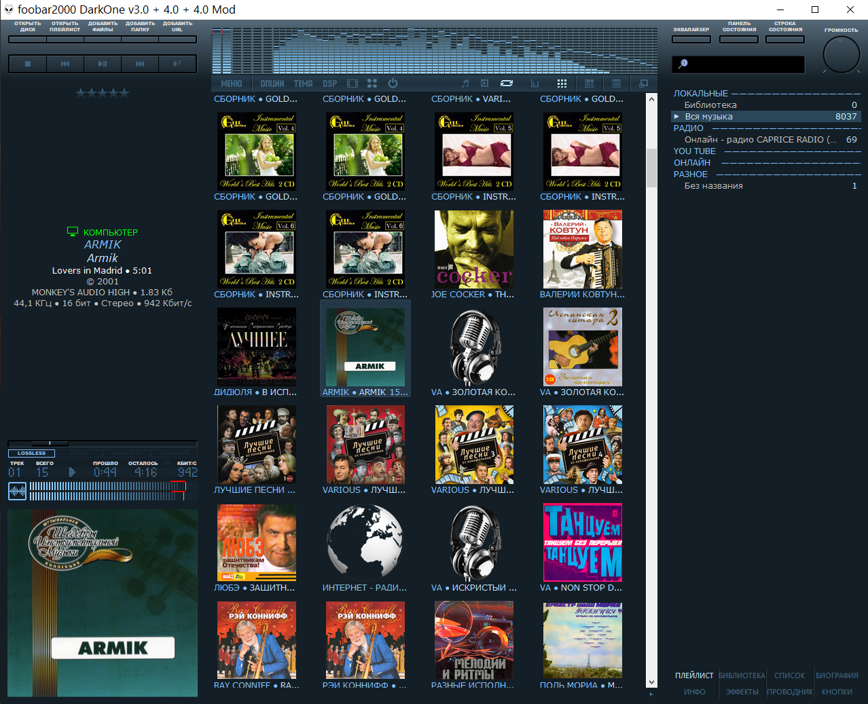The width and height of the screenshot is (868, 704).
Task: Switch to the КНОПКИ tab
Action: (x=837, y=692)
